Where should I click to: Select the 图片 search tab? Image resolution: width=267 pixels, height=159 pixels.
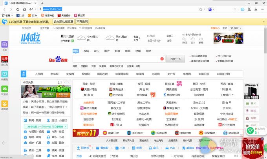click(107, 51)
